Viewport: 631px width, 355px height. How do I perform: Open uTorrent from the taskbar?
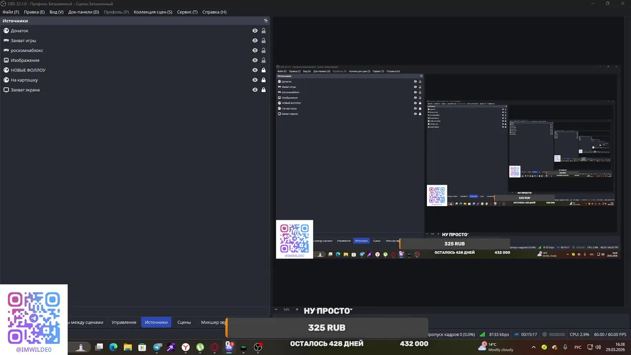(x=200, y=347)
